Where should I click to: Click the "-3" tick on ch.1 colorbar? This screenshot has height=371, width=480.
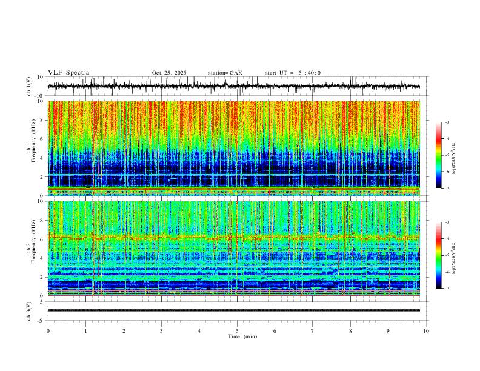[447, 122]
